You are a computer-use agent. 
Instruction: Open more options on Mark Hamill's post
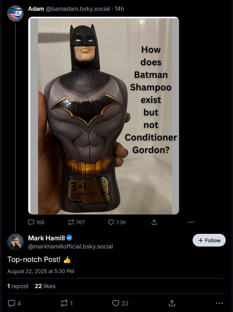click(220, 303)
